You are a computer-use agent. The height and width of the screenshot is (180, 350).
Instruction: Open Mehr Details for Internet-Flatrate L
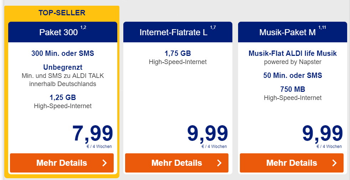click(x=177, y=163)
